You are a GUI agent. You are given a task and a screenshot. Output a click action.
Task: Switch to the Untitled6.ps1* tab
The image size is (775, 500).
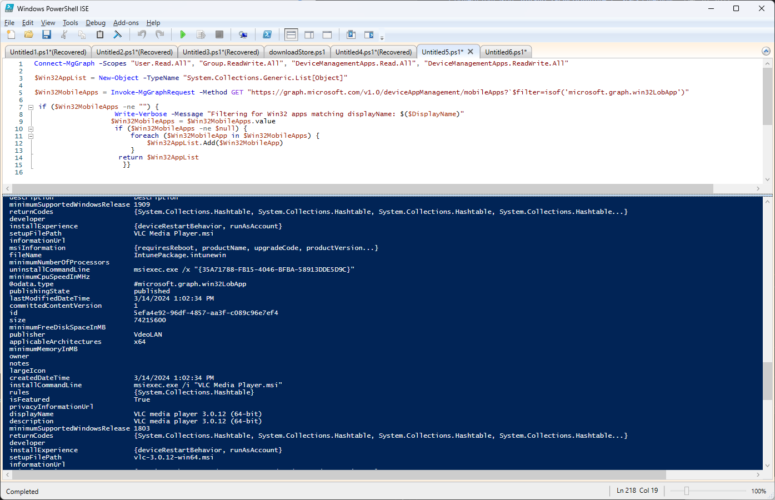[506, 52]
